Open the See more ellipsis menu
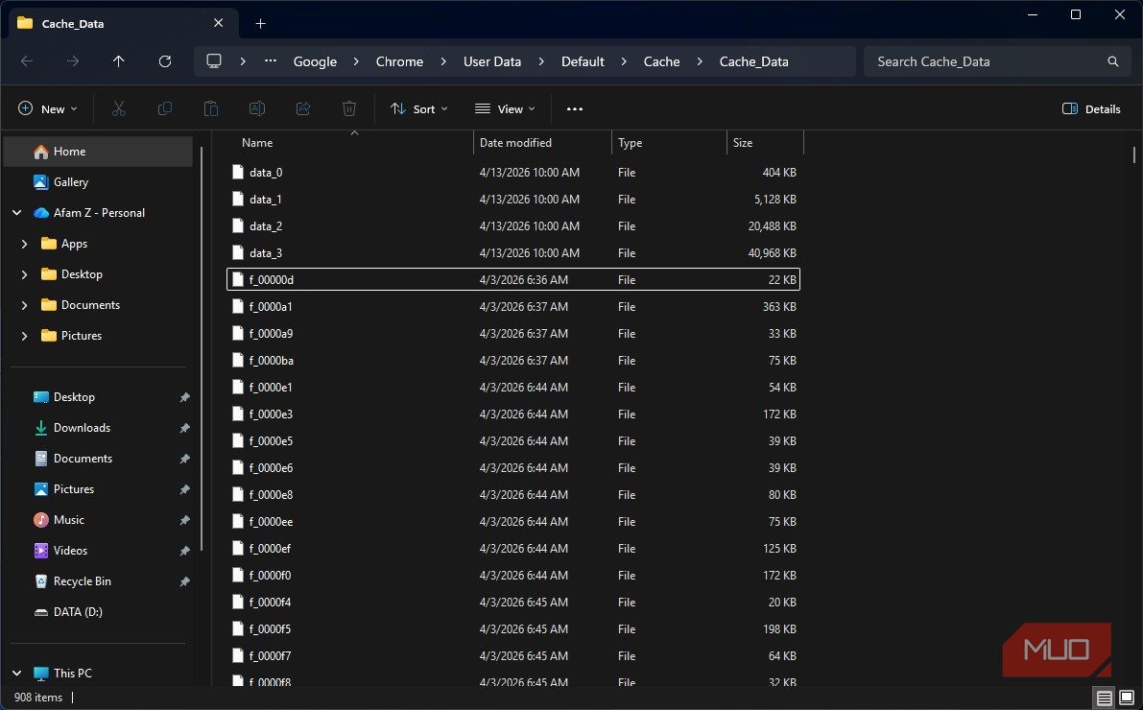 pos(575,108)
